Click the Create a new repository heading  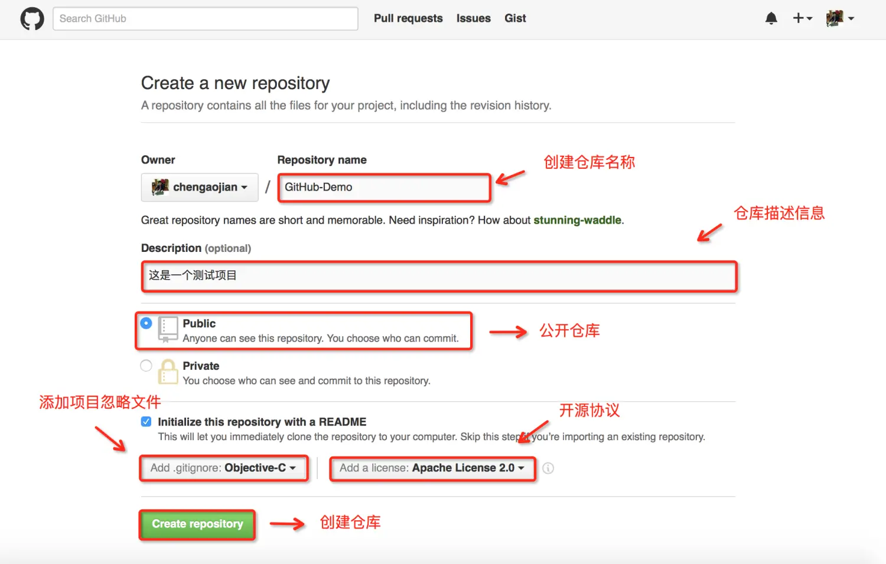coord(235,83)
